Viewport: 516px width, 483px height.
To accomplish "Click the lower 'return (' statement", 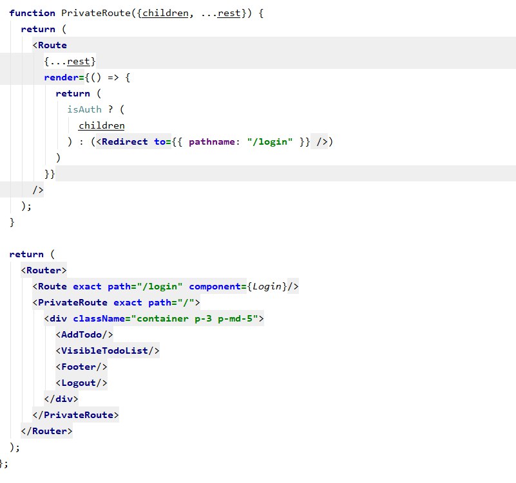I will point(32,254).
